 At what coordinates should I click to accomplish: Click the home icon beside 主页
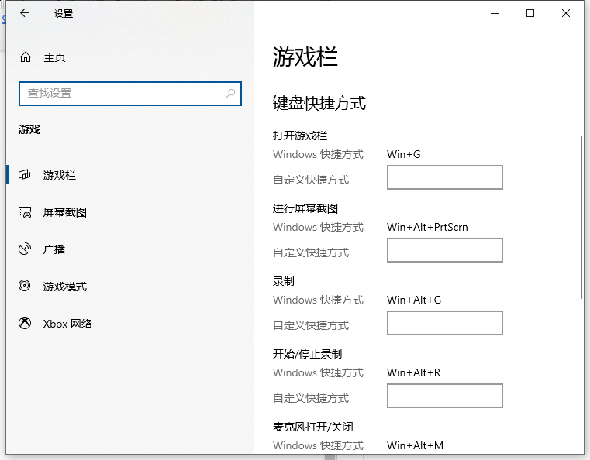[x=26, y=57]
